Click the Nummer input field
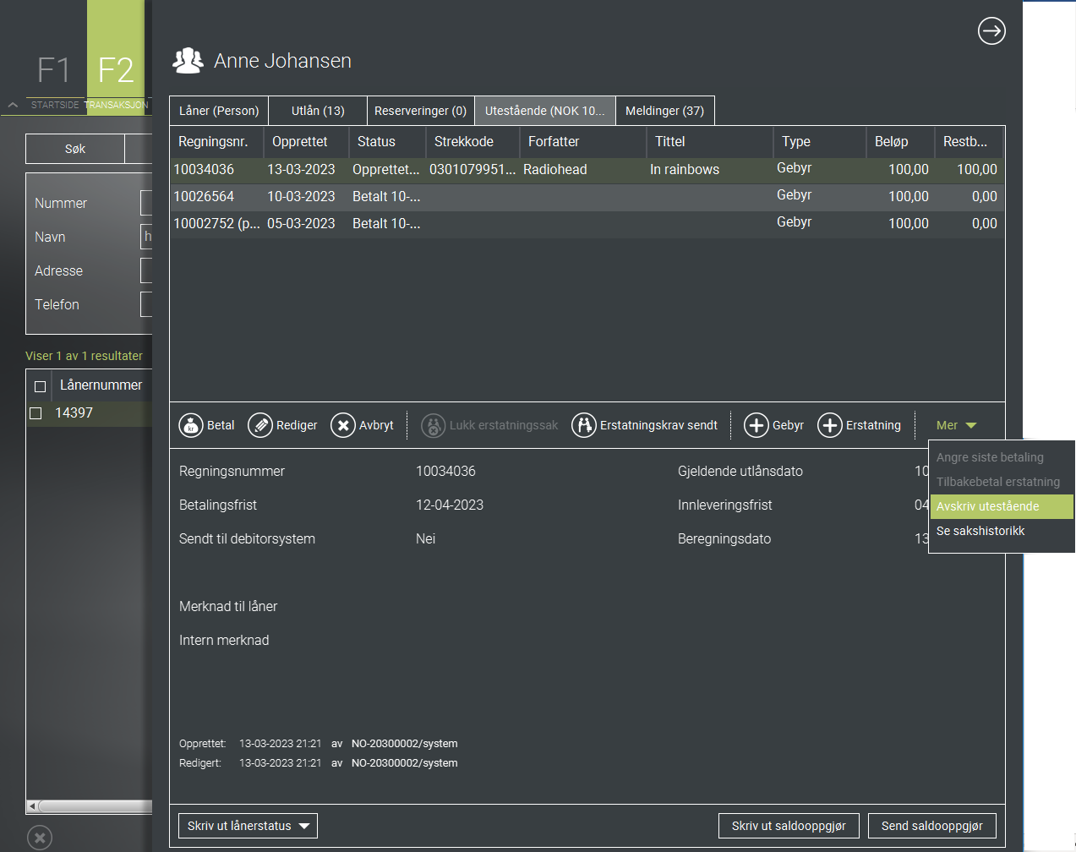The height and width of the screenshot is (852, 1076). pyautogui.click(x=146, y=203)
